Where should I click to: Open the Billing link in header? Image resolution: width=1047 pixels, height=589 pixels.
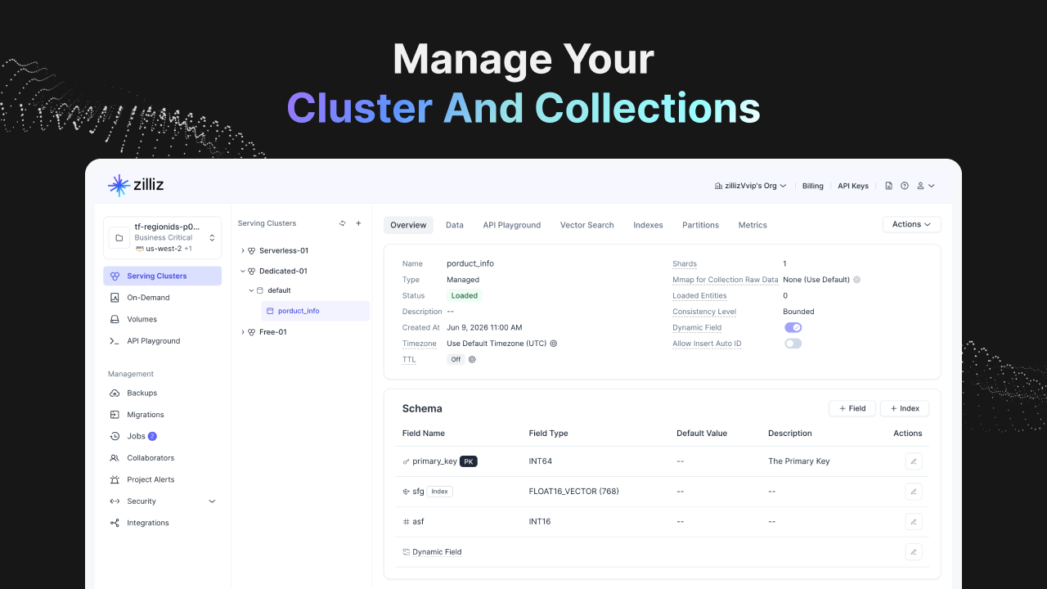point(813,186)
